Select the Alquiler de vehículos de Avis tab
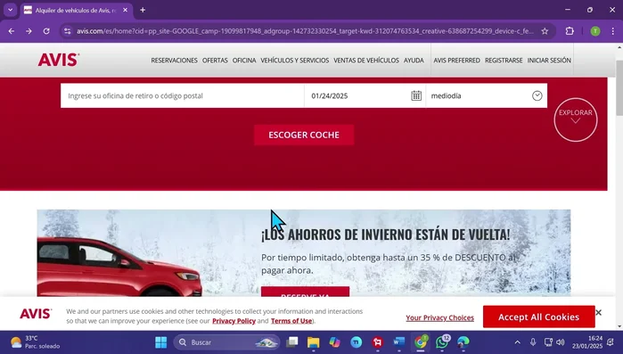Viewport: 623px width, 354px height. (76, 11)
